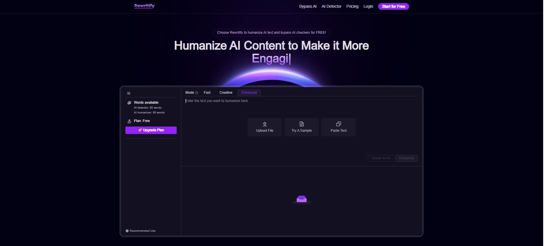Select the Enhanced mode
The height and width of the screenshot is (246, 544).
pyautogui.click(x=249, y=93)
